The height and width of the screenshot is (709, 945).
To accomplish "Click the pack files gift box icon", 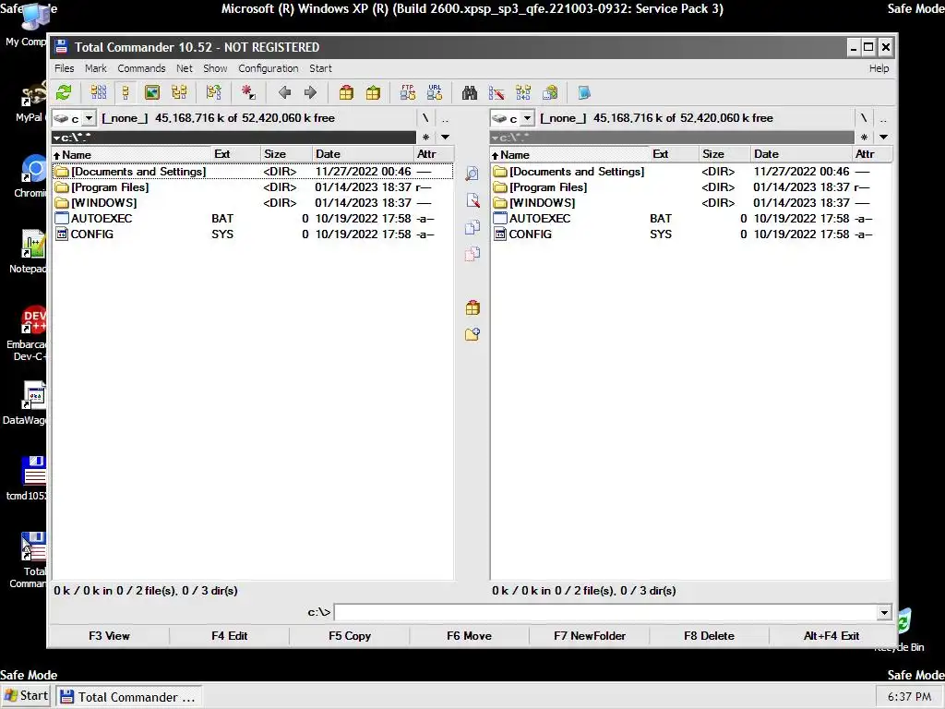I will click(x=346, y=92).
